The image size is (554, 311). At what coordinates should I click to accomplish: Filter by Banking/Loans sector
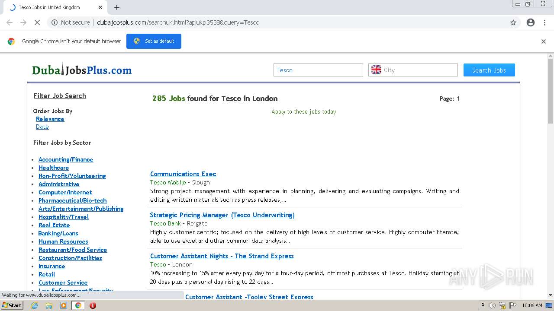tap(58, 233)
